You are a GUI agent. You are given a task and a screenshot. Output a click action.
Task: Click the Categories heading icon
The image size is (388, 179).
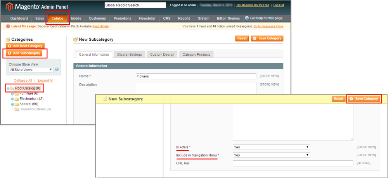(8, 39)
